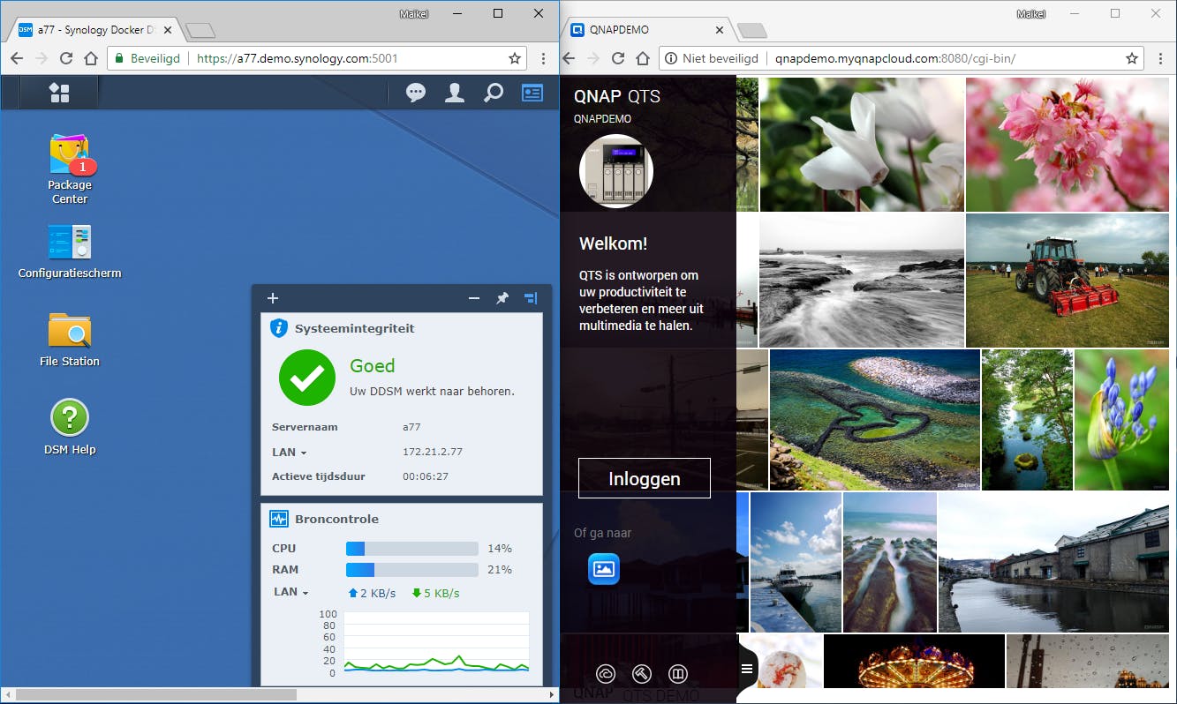Open the red tractor photo
Image resolution: width=1177 pixels, height=704 pixels.
point(1068,281)
